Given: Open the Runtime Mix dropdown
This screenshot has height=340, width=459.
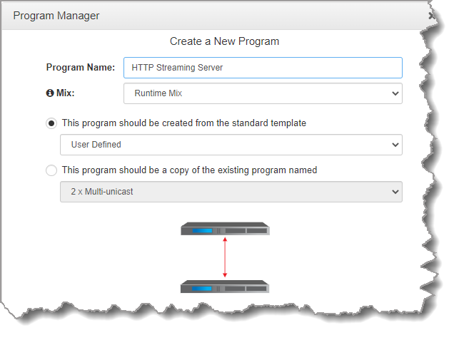Looking at the screenshot, I should pos(262,93).
